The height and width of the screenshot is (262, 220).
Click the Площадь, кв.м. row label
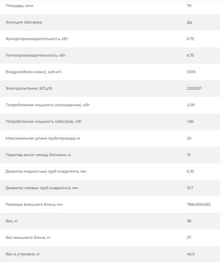(x=20, y=6)
